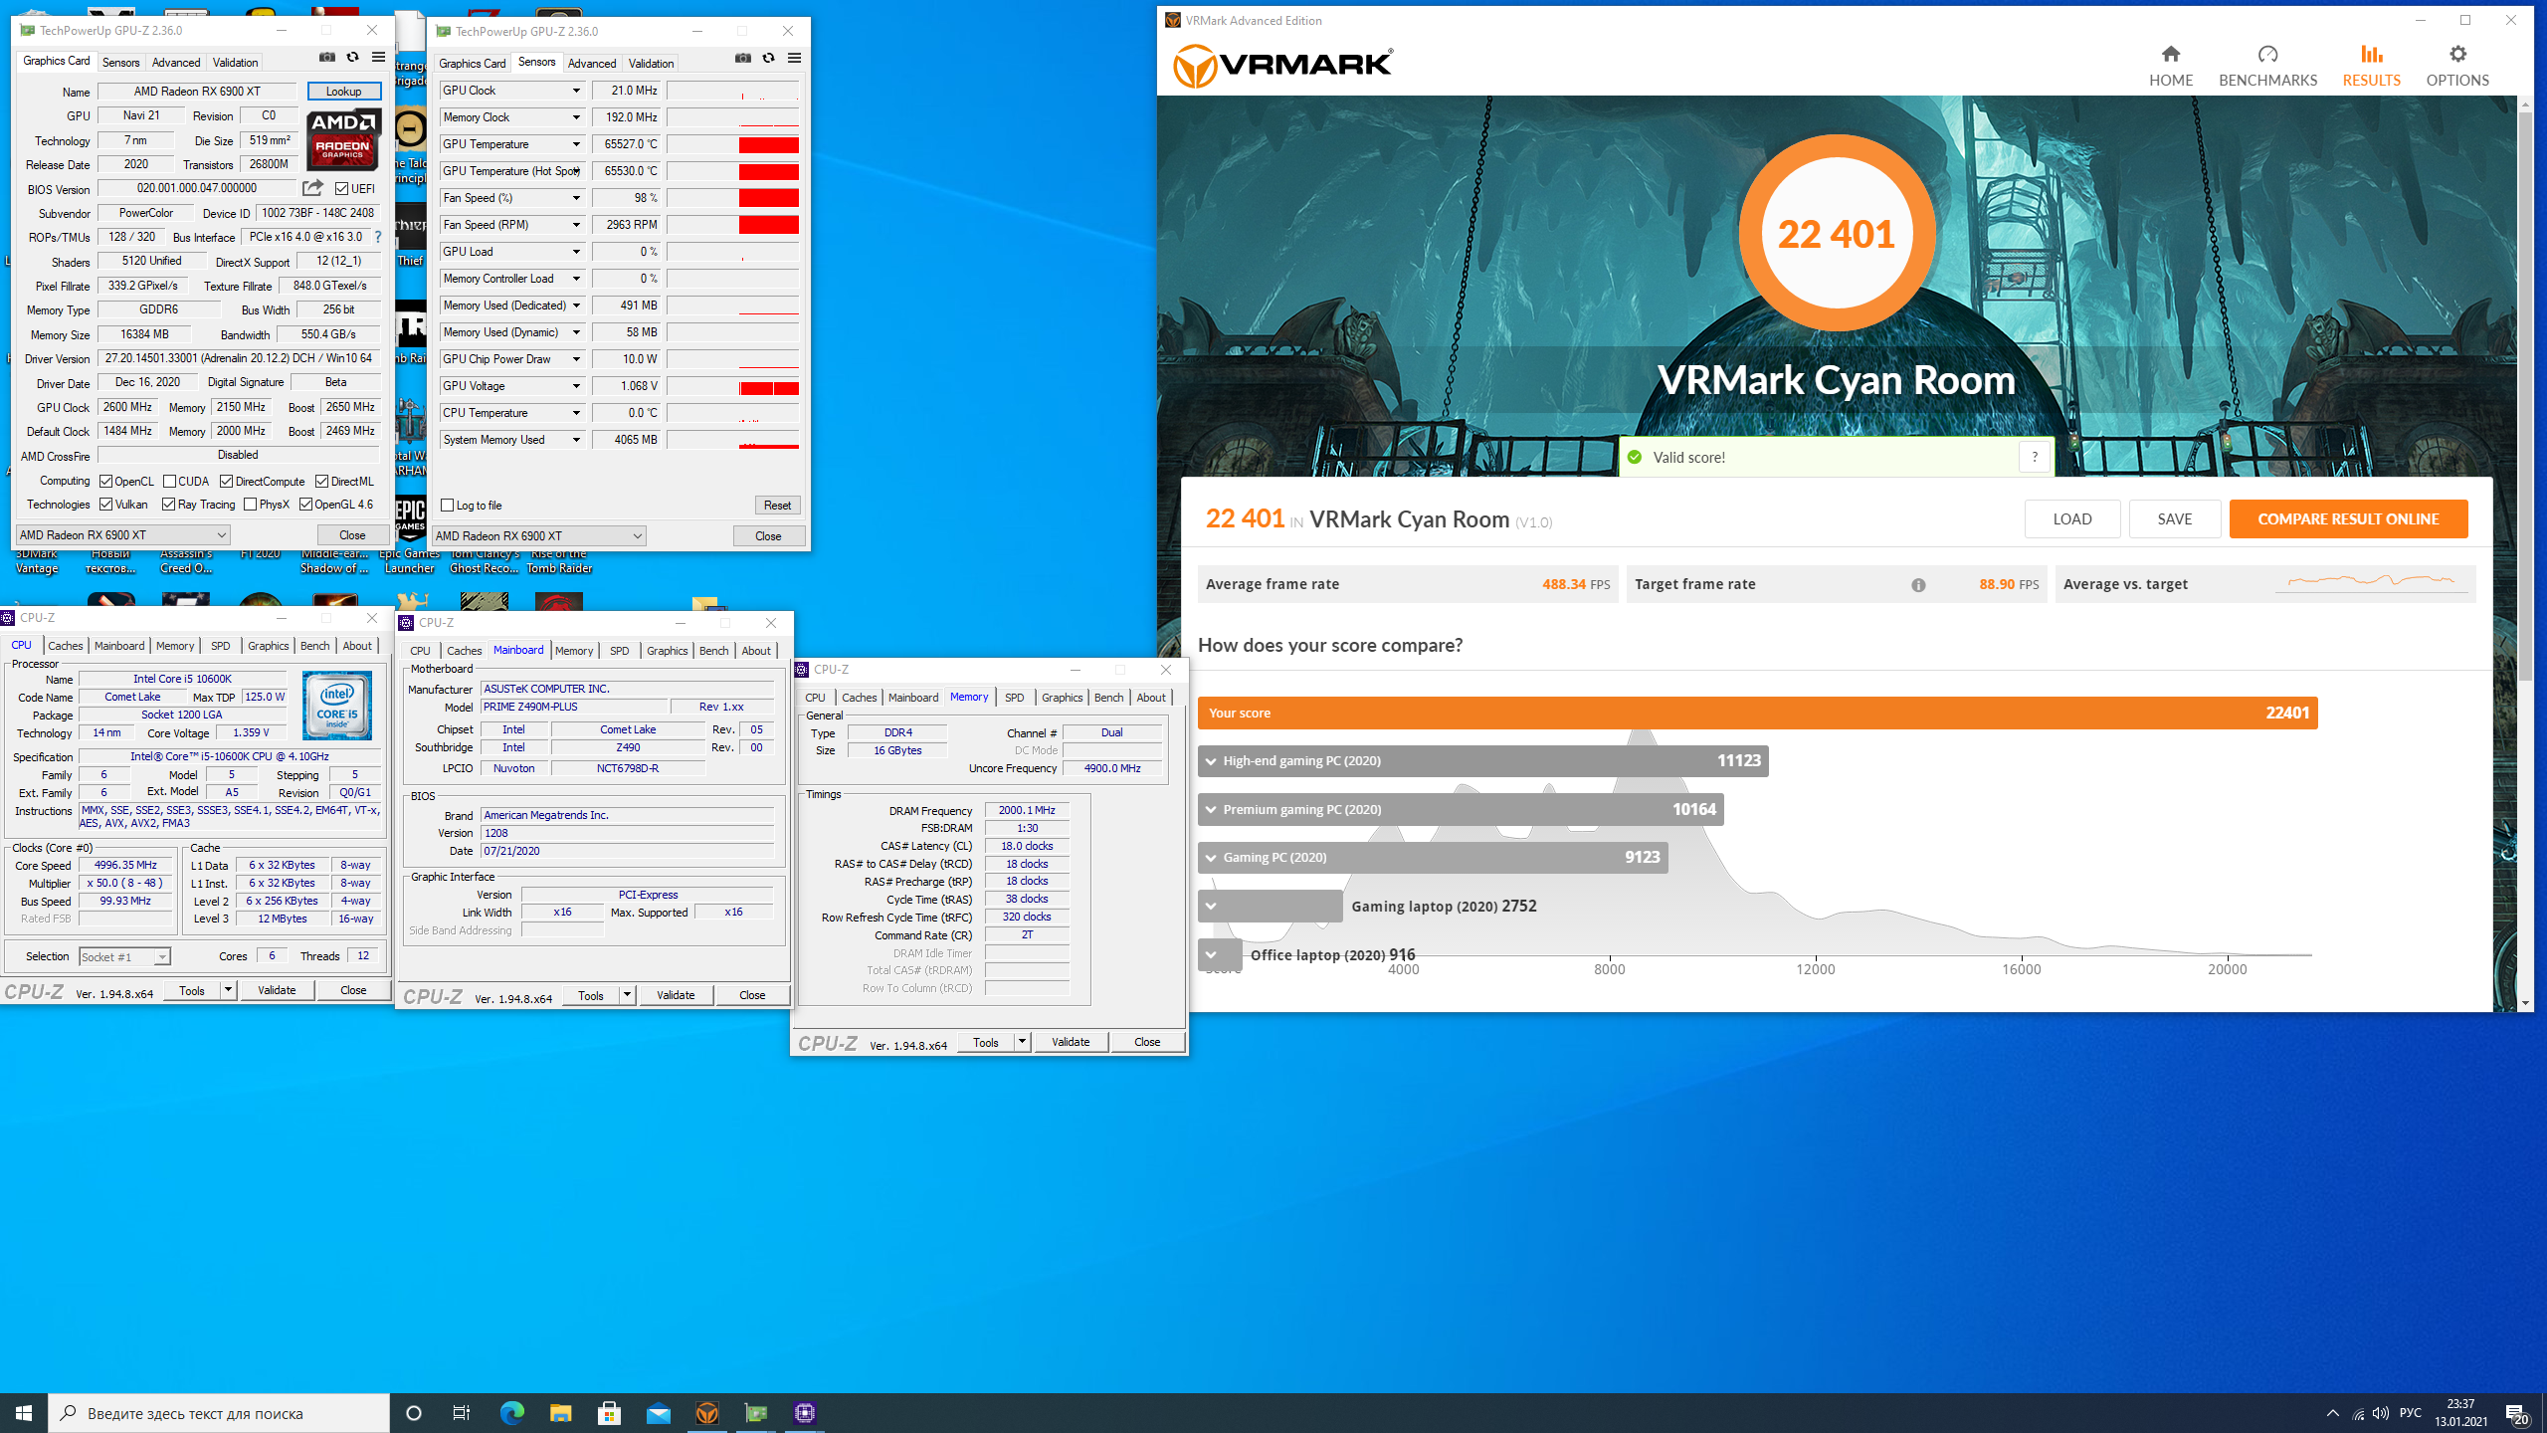Image resolution: width=2547 pixels, height=1433 pixels.
Task: Open Tools dropdown arrow in CPU-Z Memory window
Action: tap(1022, 1042)
